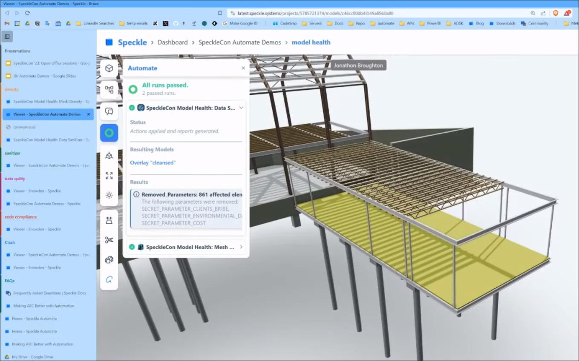Screen dimensions: 579x361
Task: Open the Blog bookmark
Action: pyautogui.click(x=476, y=23)
